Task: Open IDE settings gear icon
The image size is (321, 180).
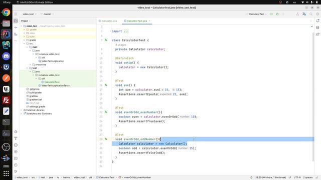Action: pyautogui.click(x=317, y=14)
